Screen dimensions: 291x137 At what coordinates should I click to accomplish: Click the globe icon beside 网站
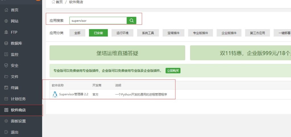pyautogui.click(x=6, y=21)
